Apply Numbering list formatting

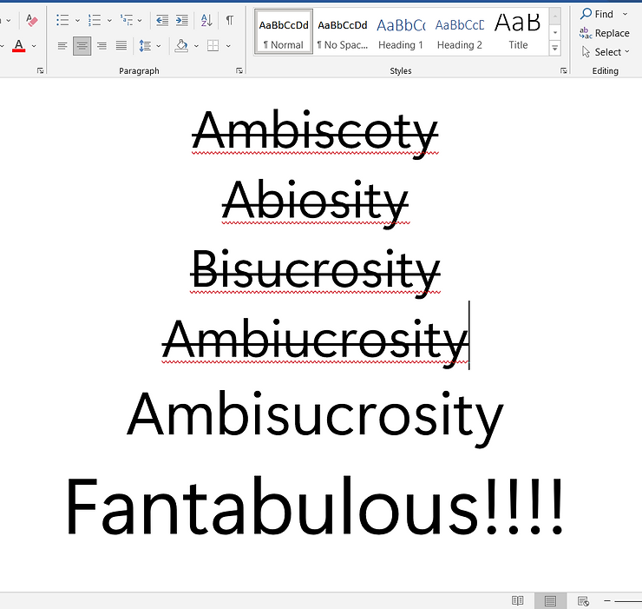pyautogui.click(x=95, y=20)
